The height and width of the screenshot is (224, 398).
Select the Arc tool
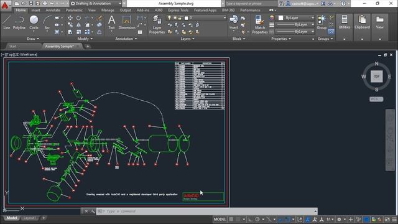[x=47, y=22]
